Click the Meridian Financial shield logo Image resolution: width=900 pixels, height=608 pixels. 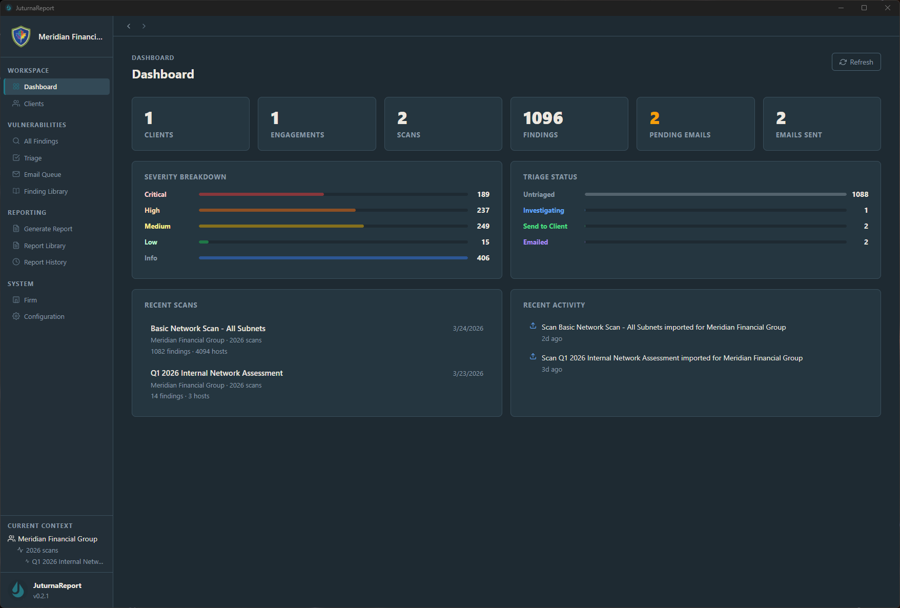tap(21, 36)
